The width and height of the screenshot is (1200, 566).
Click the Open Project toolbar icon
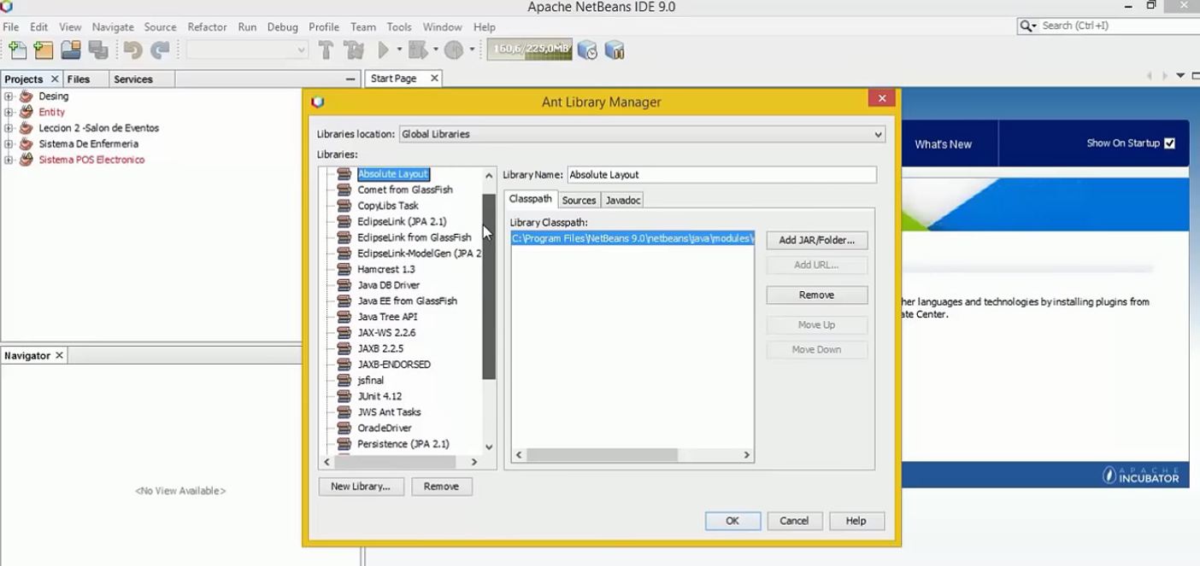tap(71, 50)
